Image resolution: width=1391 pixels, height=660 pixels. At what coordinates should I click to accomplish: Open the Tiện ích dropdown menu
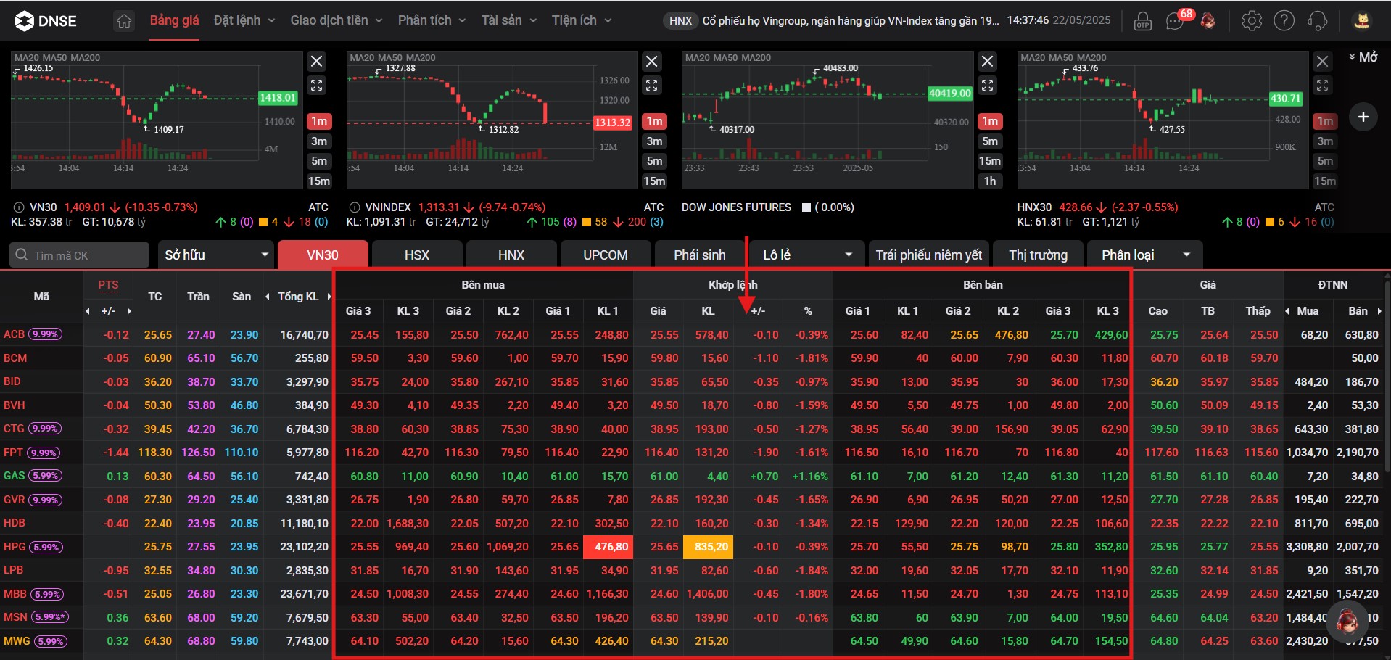(x=582, y=20)
